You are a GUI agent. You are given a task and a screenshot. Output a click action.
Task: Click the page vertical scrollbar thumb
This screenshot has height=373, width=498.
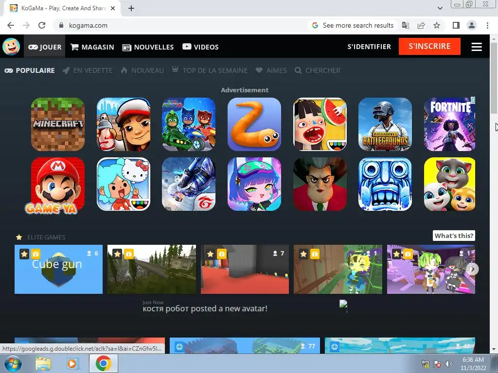point(494,78)
